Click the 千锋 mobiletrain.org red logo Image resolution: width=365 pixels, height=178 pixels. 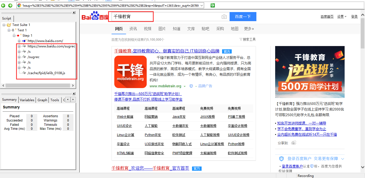click(130, 72)
